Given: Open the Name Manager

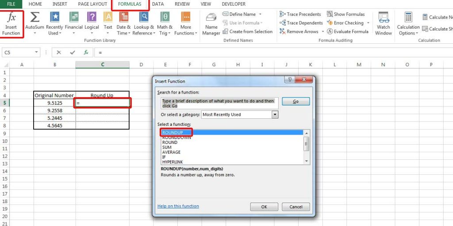Looking at the screenshot, I should click(x=211, y=24).
